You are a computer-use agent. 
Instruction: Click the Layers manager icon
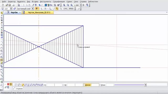[15, 9]
